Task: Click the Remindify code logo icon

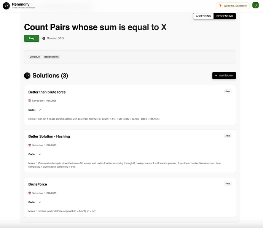Action: pyautogui.click(x=6, y=6)
